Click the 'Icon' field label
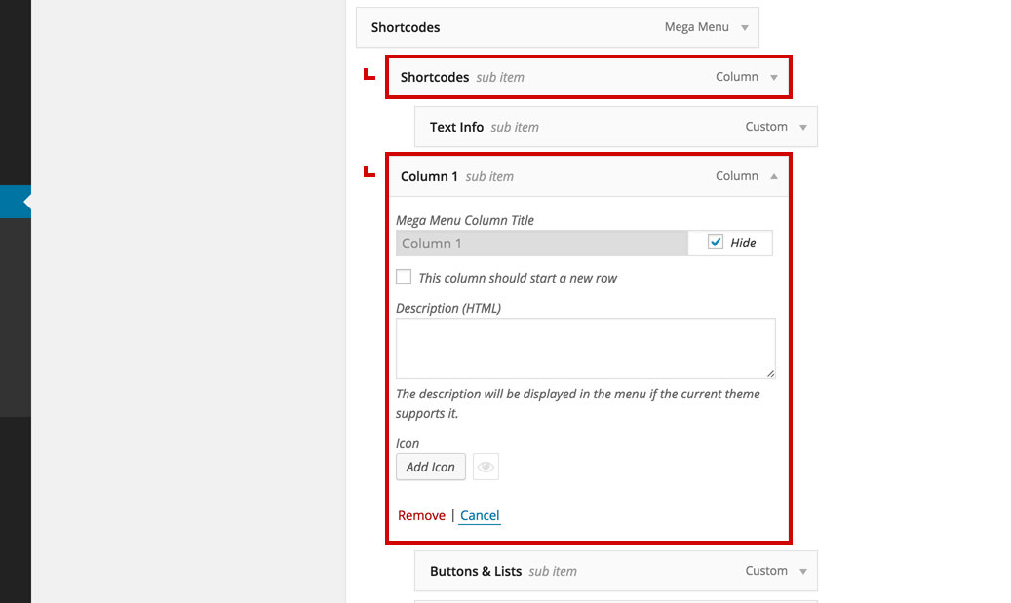This screenshot has height=603, width=1011. coord(408,443)
